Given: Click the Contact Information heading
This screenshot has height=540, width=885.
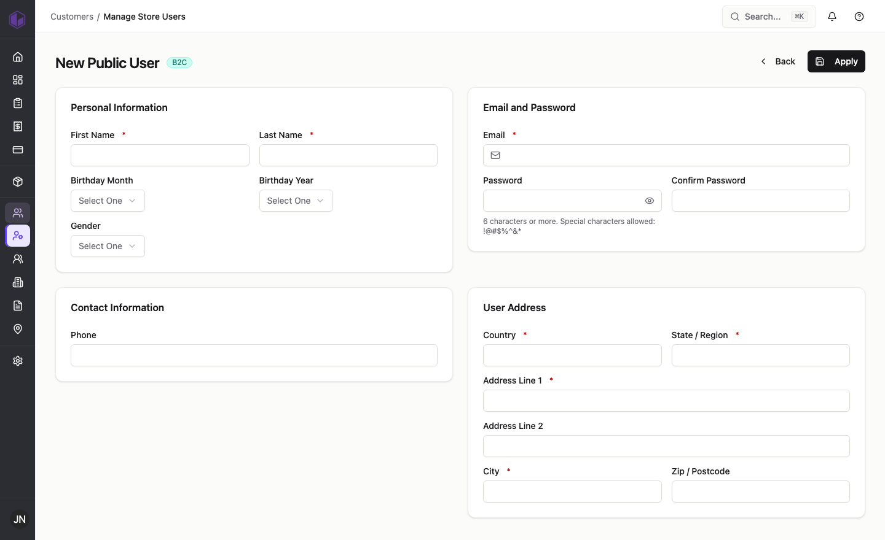Looking at the screenshot, I should point(117,307).
